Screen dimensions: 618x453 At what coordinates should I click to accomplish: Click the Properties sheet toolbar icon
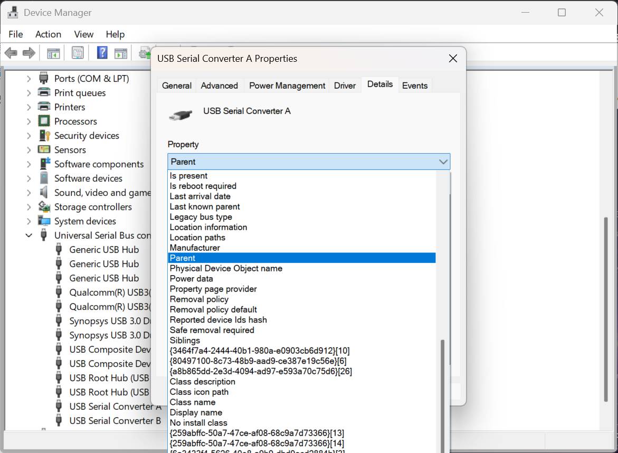[x=78, y=53]
